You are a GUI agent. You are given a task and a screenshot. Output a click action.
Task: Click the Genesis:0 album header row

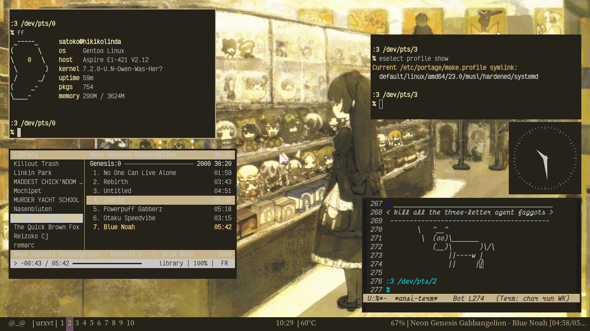click(161, 164)
